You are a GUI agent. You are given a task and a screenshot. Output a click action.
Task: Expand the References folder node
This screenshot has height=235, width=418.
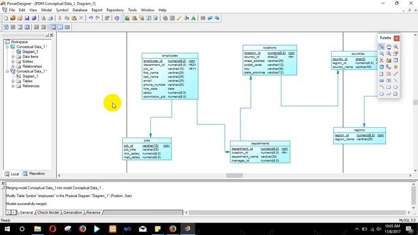[13, 86]
